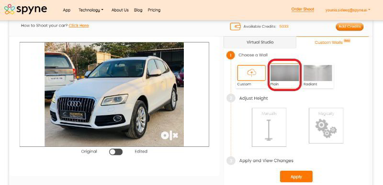
Task: Open the Pricing menu item
Action: pyautogui.click(x=154, y=10)
